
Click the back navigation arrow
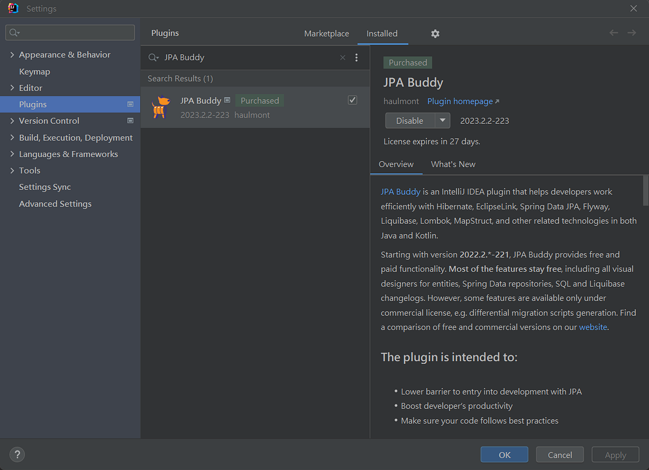coord(613,32)
